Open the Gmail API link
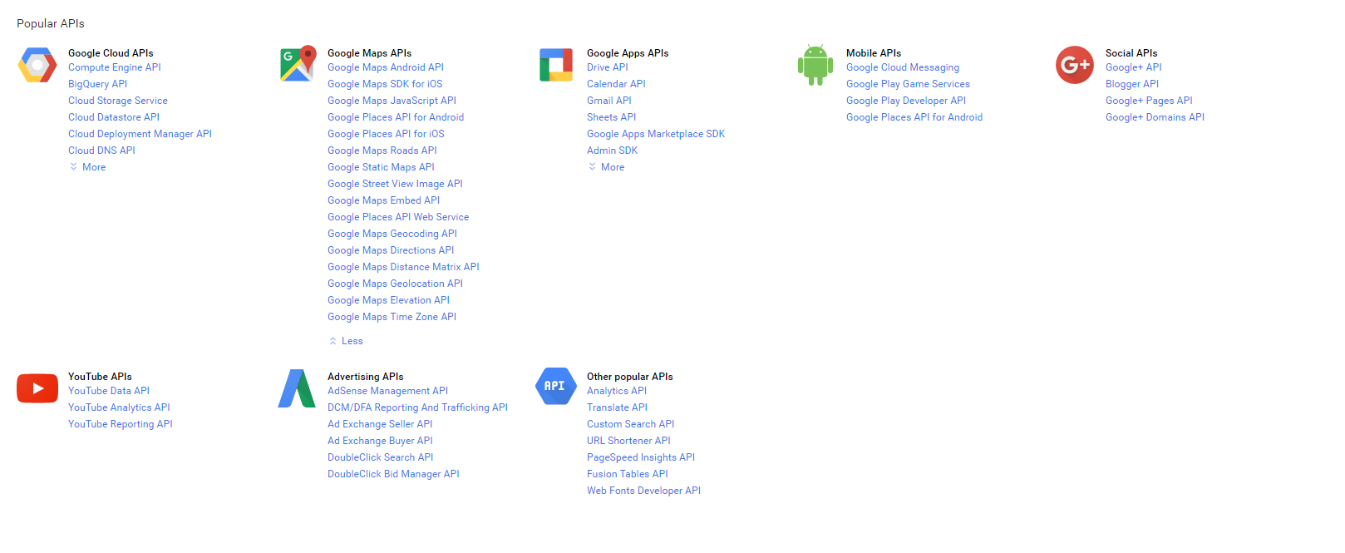 click(609, 101)
